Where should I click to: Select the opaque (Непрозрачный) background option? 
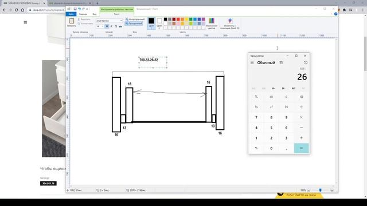point(135,19)
